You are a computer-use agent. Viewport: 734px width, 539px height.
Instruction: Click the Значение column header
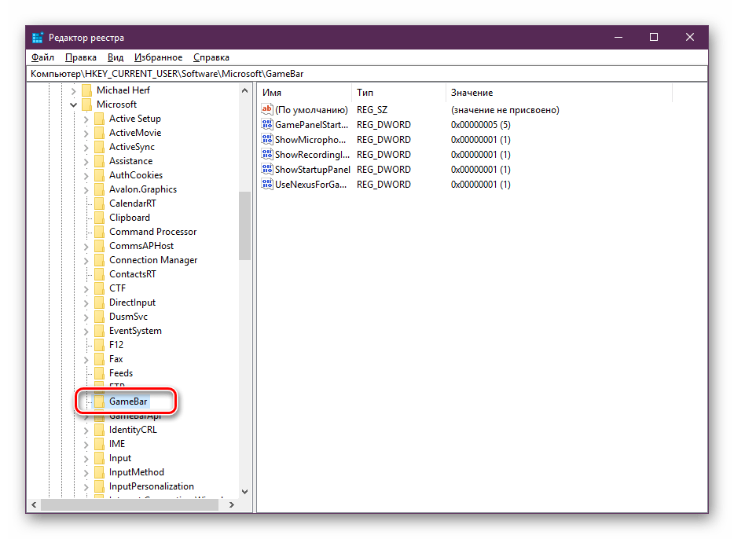tap(558, 93)
